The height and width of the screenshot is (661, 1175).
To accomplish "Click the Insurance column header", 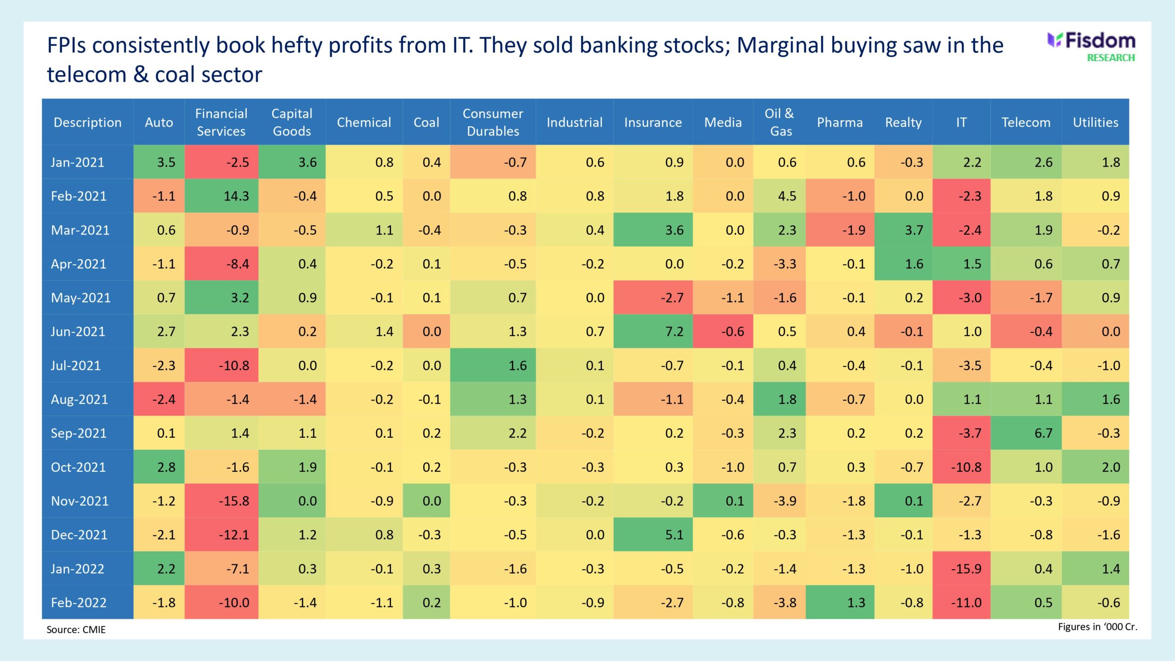I will [x=653, y=122].
